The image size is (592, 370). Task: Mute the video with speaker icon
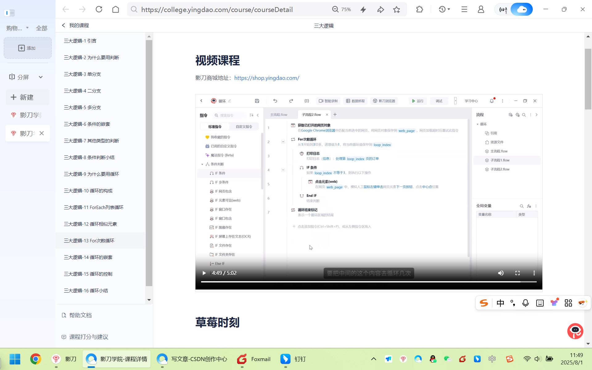pos(501,273)
